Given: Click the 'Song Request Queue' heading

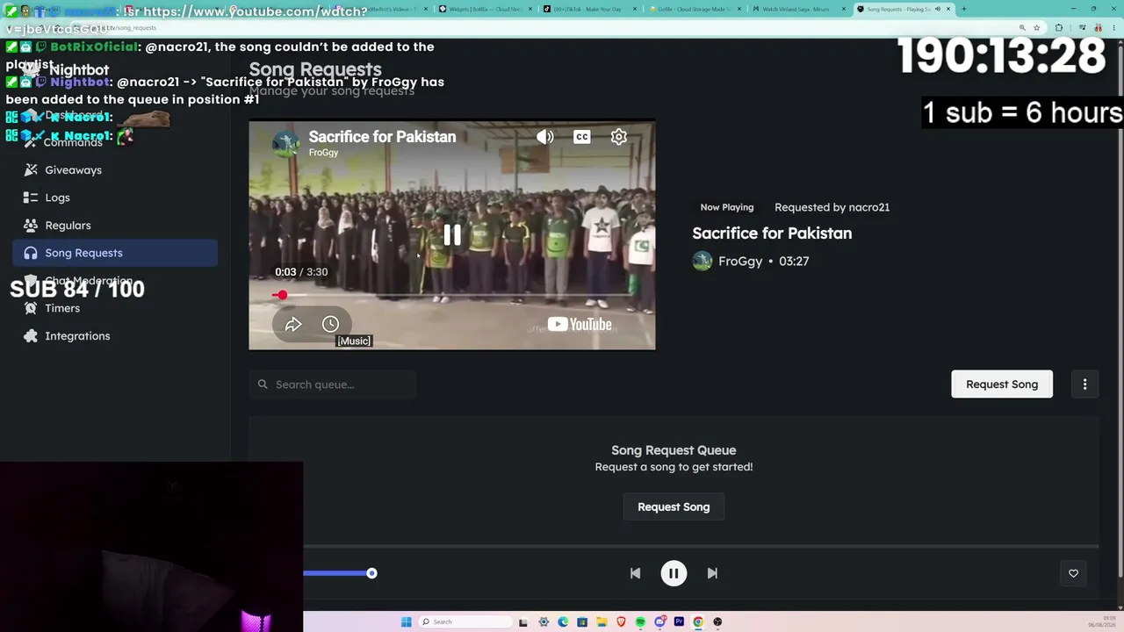Looking at the screenshot, I should (674, 450).
